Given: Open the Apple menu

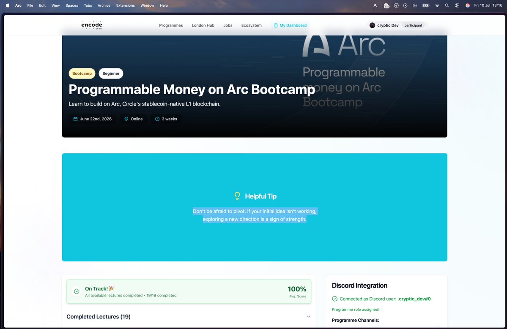Looking at the screenshot, I should (x=8, y=5).
